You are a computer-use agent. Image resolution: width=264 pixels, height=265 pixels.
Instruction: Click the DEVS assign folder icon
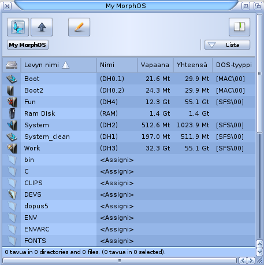pyautogui.click(x=12, y=194)
